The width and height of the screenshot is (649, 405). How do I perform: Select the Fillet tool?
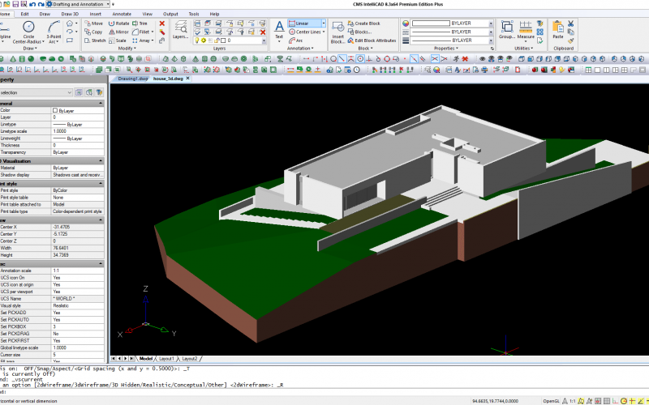click(x=141, y=32)
